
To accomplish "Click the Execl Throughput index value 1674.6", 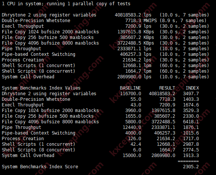I will pyautogui.click(x=191, y=105).
